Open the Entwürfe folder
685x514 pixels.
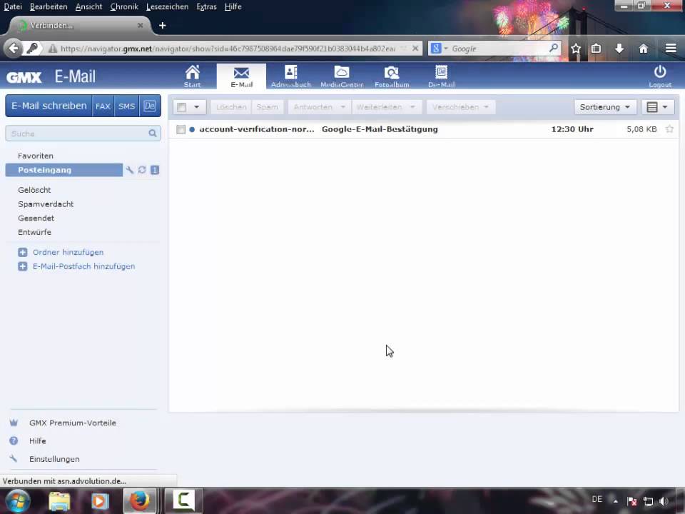point(34,231)
